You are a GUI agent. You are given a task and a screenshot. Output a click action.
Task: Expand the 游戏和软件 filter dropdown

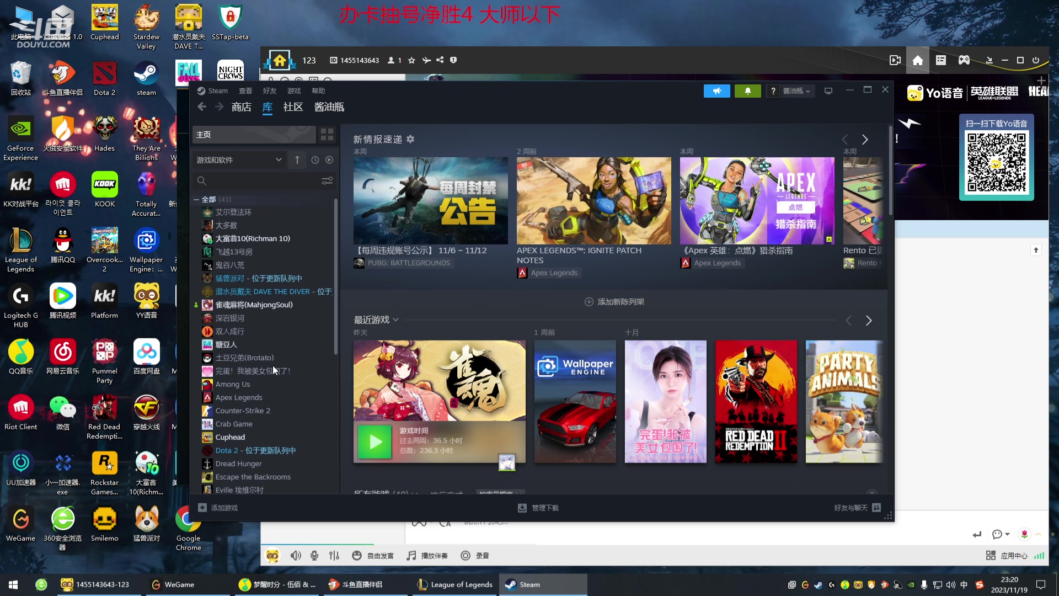coord(239,160)
